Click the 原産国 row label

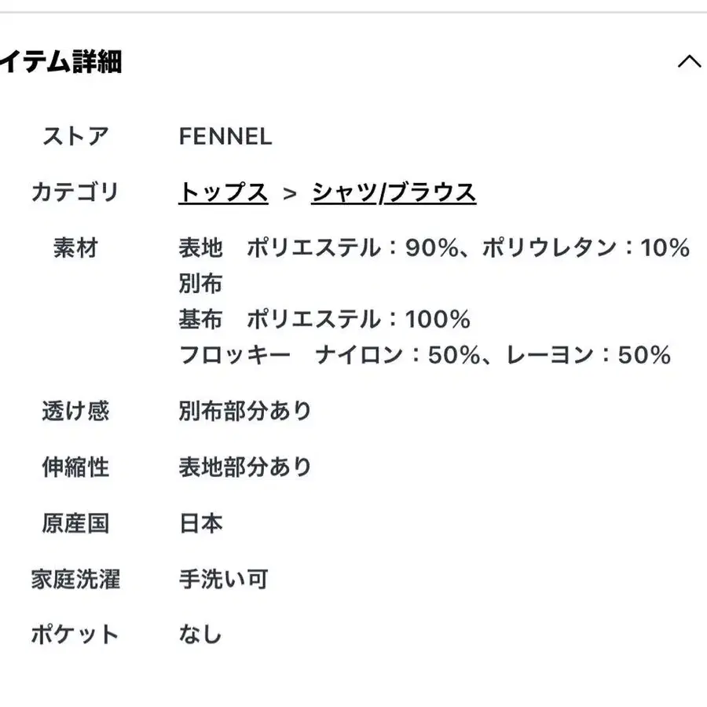[x=75, y=523]
